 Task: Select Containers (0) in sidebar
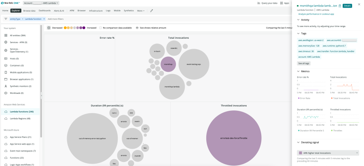pos(17,65)
